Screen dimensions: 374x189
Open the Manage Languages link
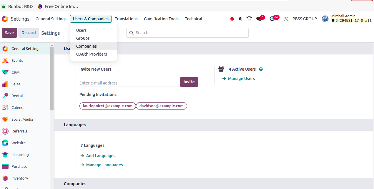(102, 165)
